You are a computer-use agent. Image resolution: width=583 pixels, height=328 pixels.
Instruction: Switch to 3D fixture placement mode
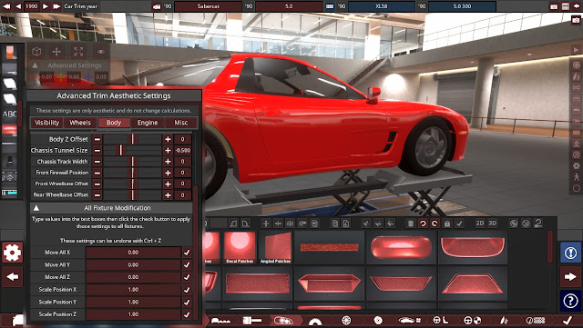(492, 223)
